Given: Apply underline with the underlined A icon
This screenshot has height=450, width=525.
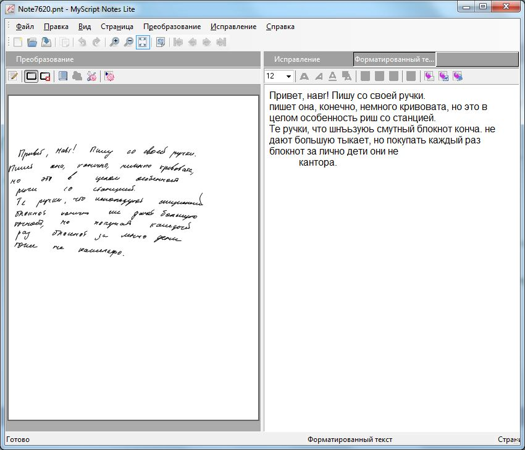Looking at the screenshot, I should click(332, 77).
